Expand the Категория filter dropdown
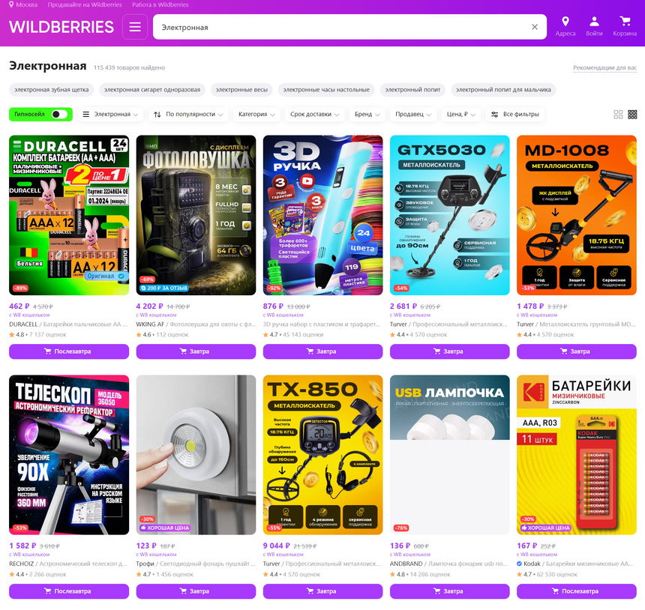 [256, 114]
